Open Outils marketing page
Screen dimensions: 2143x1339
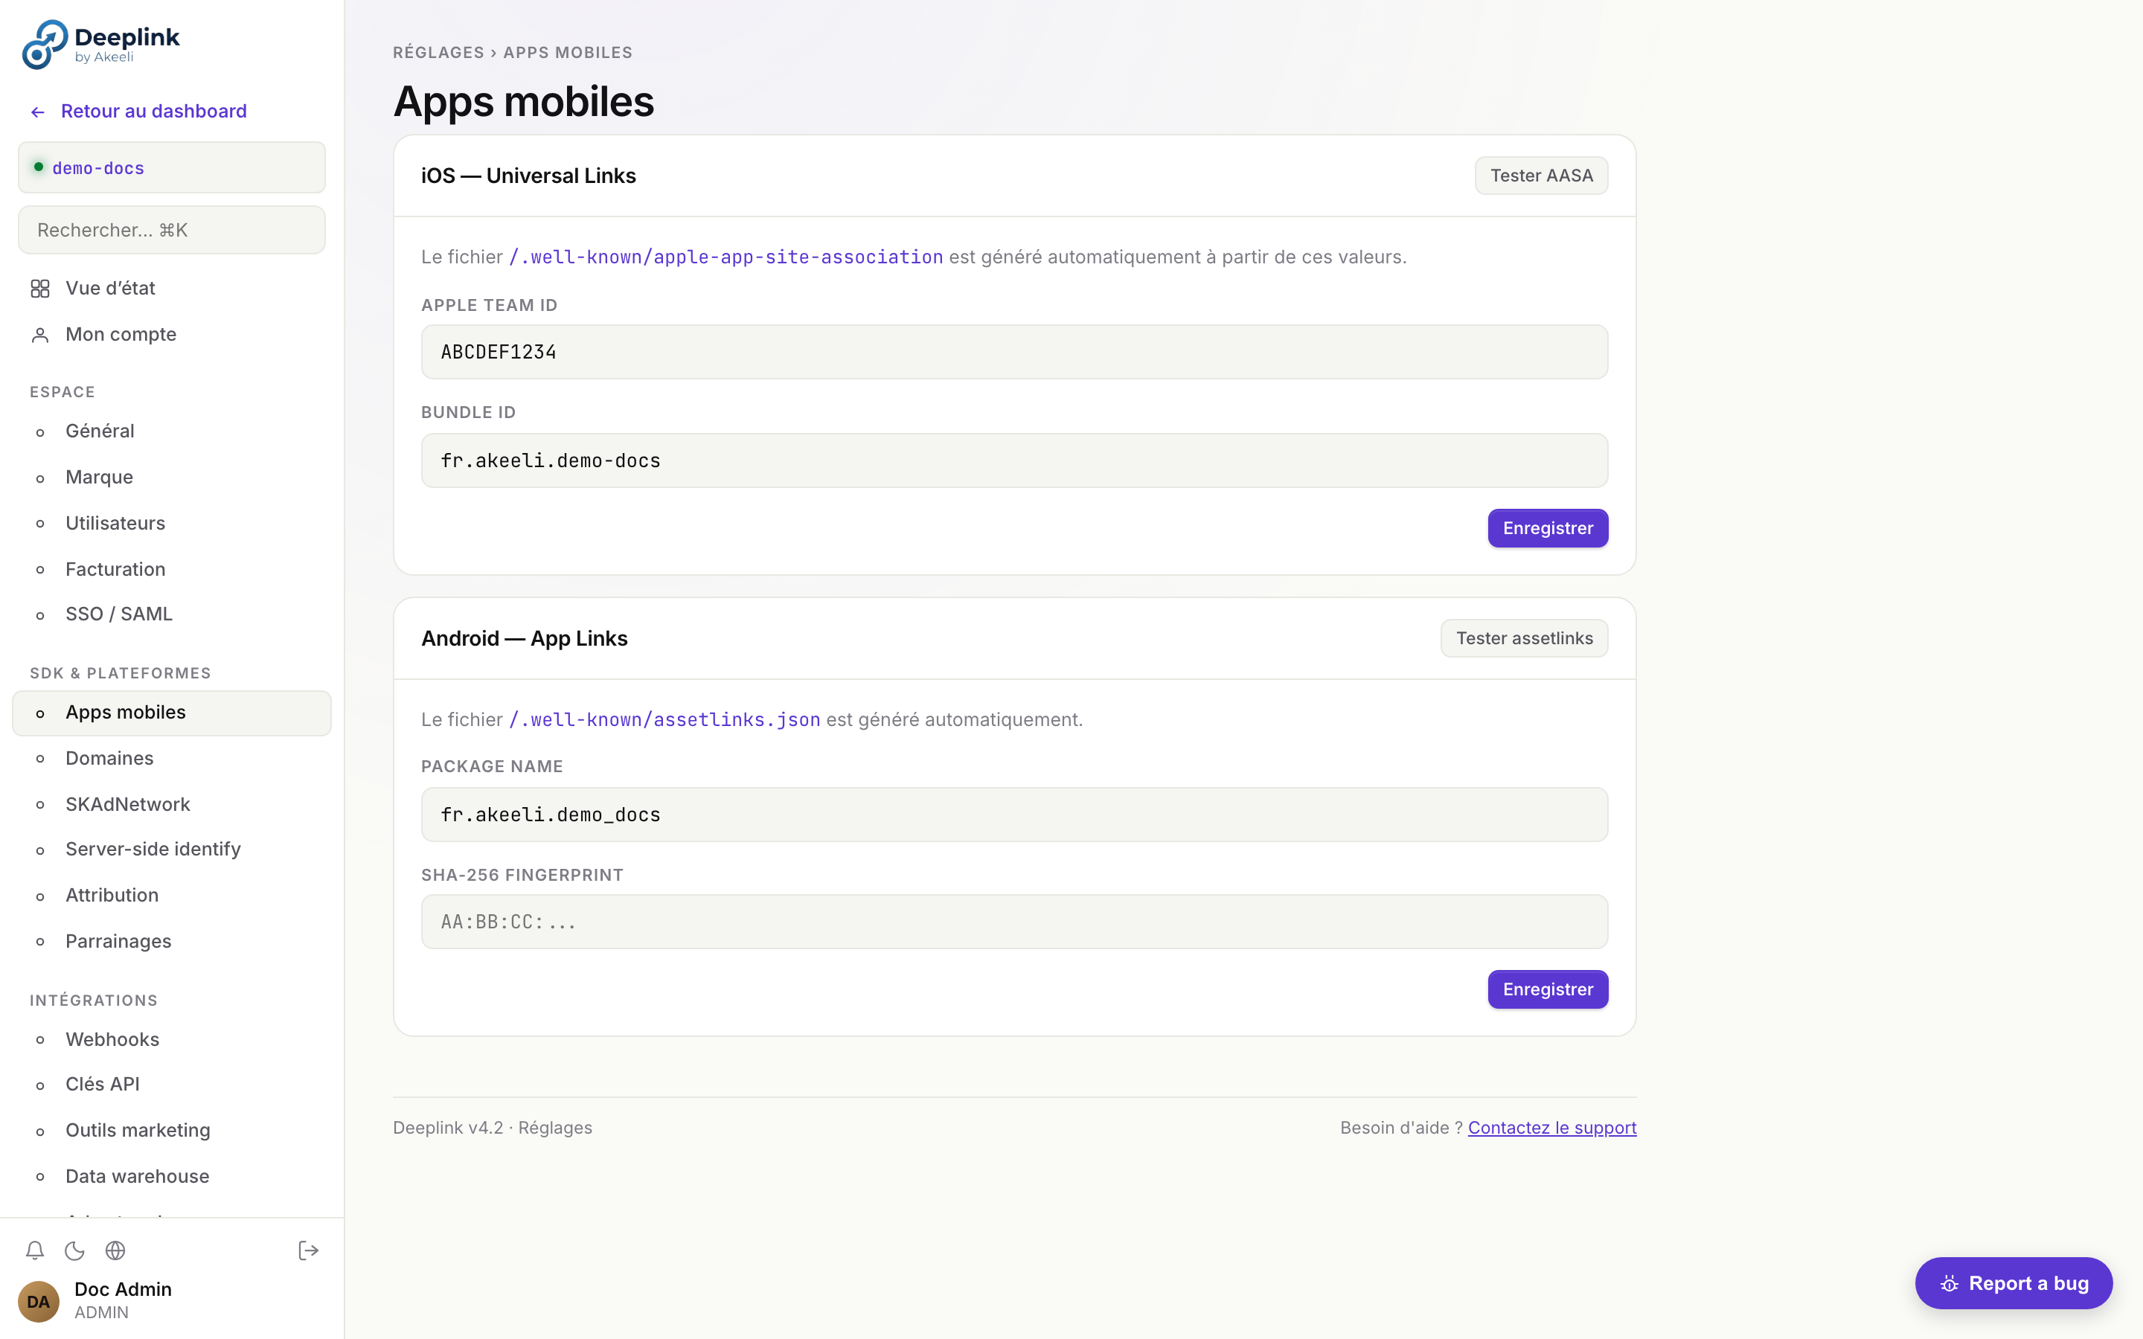[172, 1131]
